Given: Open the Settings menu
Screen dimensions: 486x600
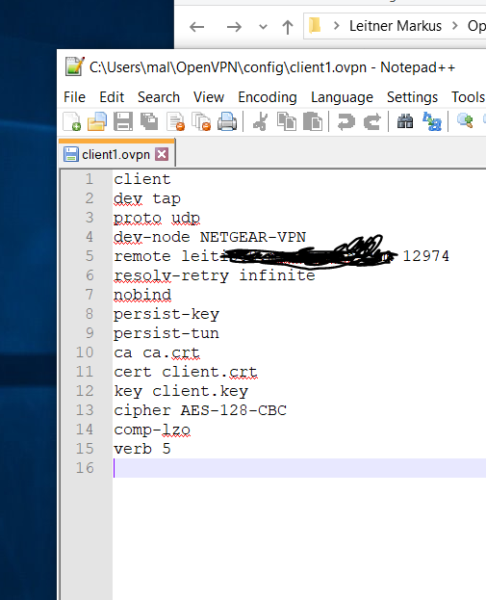Looking at the screenshot, I should pos(412,97).
